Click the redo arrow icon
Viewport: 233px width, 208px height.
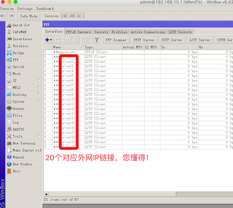[x=11, y=16]
